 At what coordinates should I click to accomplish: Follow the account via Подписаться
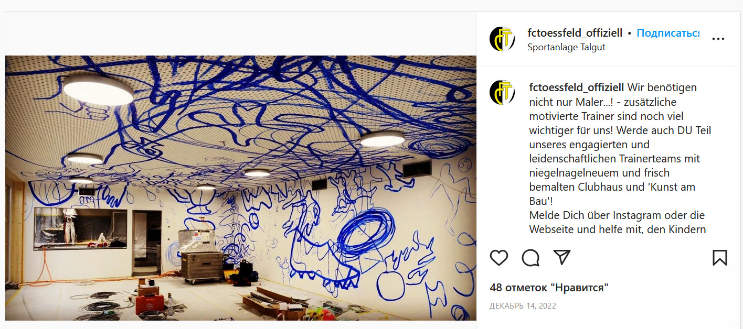[x=668, y=33]
